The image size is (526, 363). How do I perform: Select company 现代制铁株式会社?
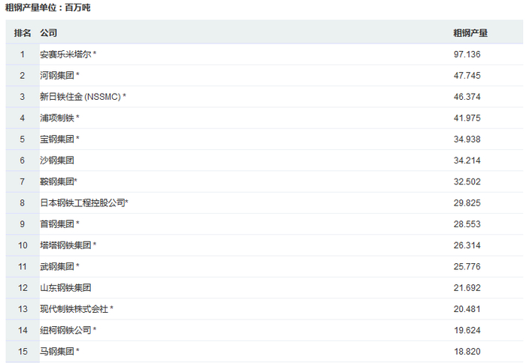[x=74, y=309]
